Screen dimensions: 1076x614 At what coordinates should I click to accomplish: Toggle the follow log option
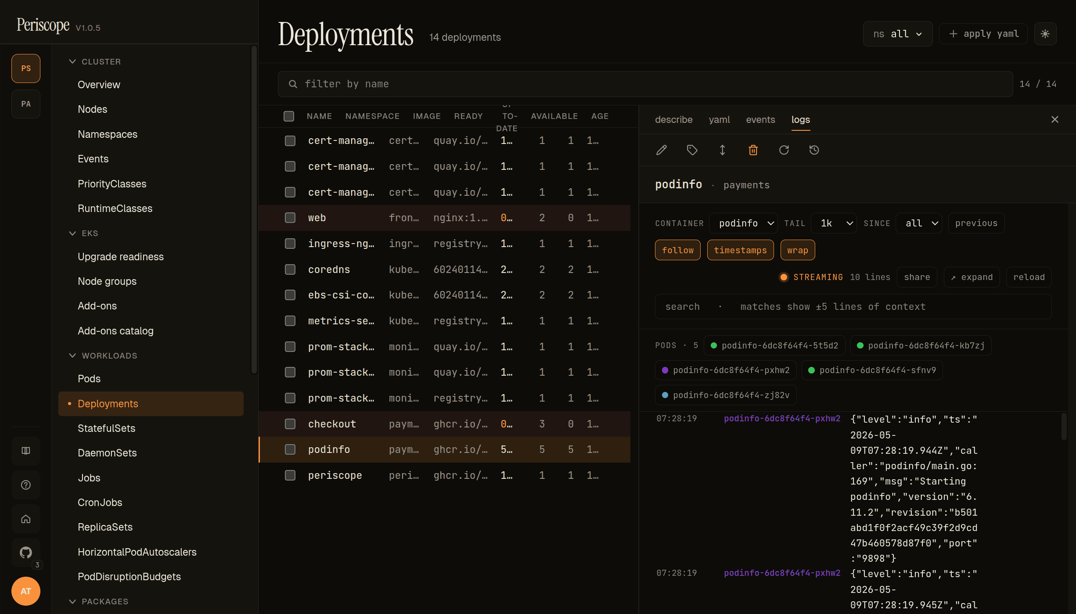[x=677, y=250]
